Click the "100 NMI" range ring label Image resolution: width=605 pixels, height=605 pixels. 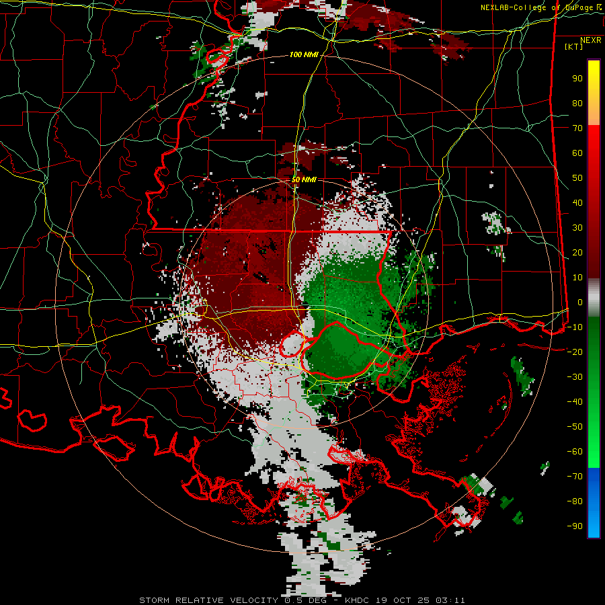304,55
